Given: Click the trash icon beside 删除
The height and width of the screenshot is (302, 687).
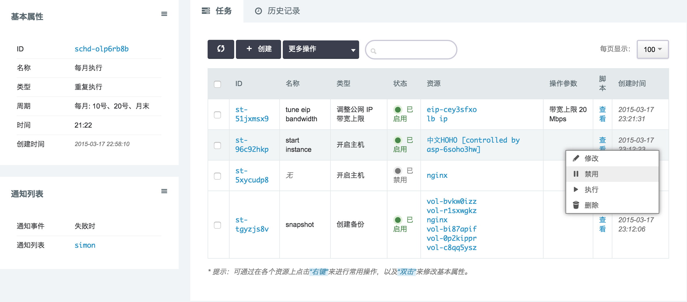Looking at the screenshot, I should (x=576, y=205).
